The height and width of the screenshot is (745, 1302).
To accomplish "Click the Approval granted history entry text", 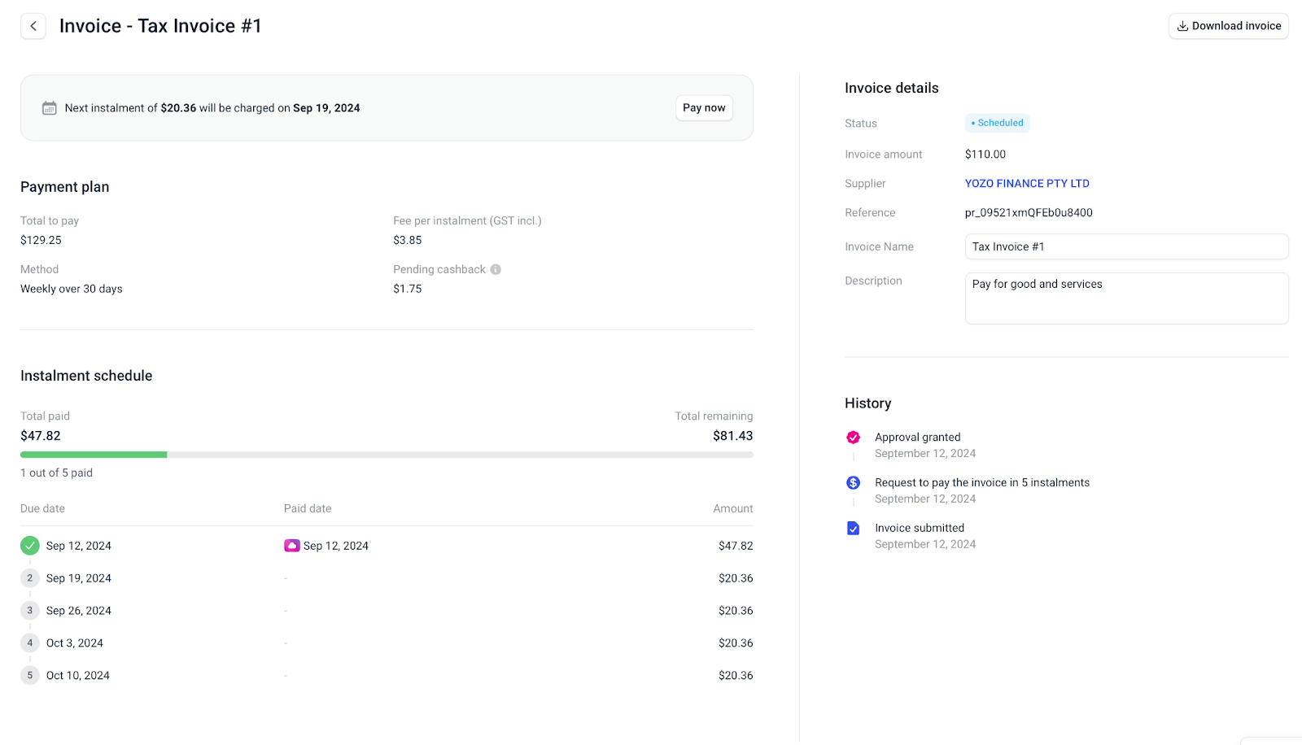I will click(918, 438).
